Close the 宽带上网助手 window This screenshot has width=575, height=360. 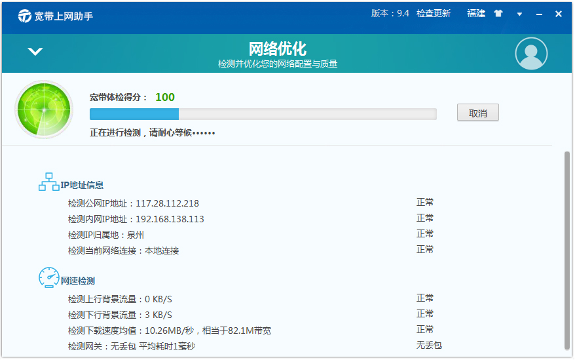point(559,14)
